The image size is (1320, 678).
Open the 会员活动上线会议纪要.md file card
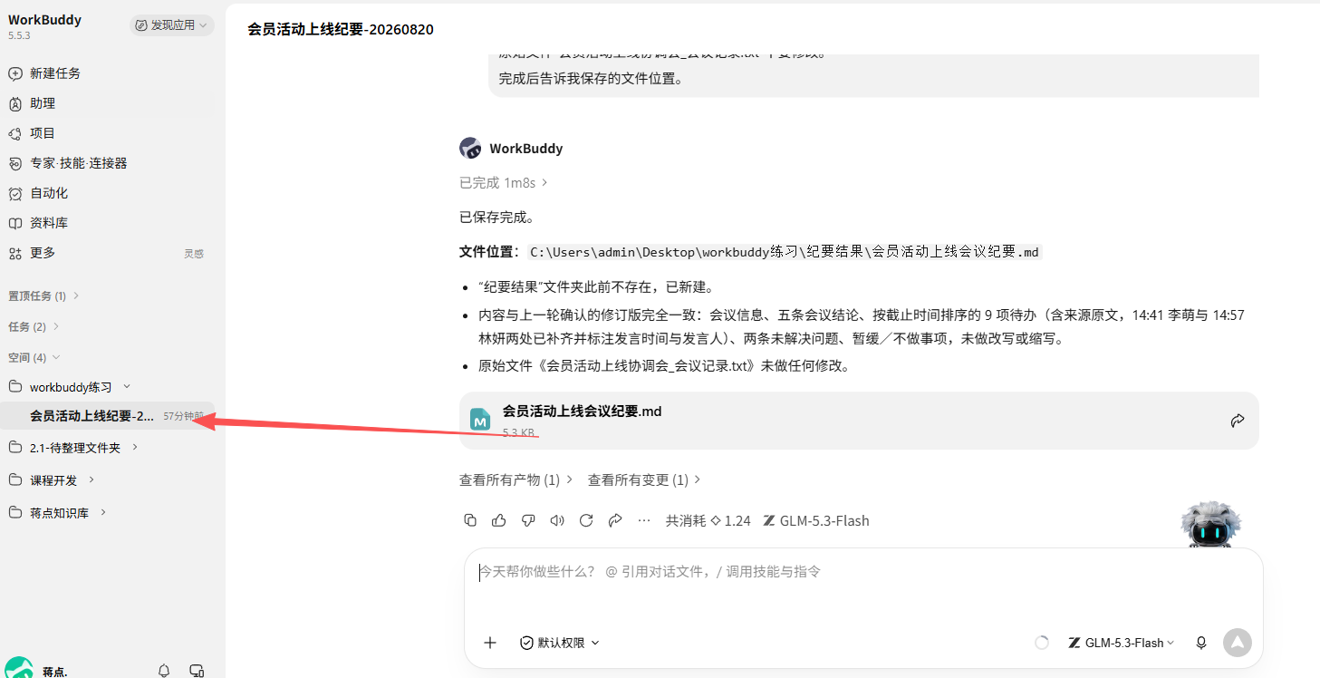[859, 421]
